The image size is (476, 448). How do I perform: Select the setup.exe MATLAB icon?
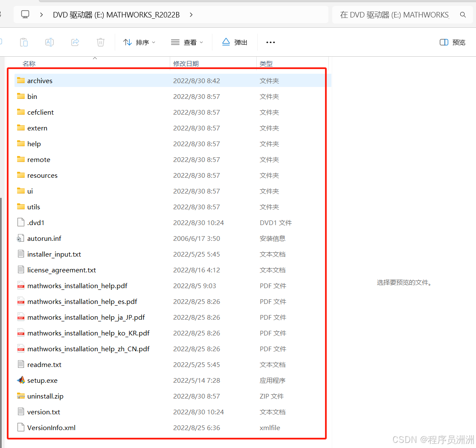point(21,380)
